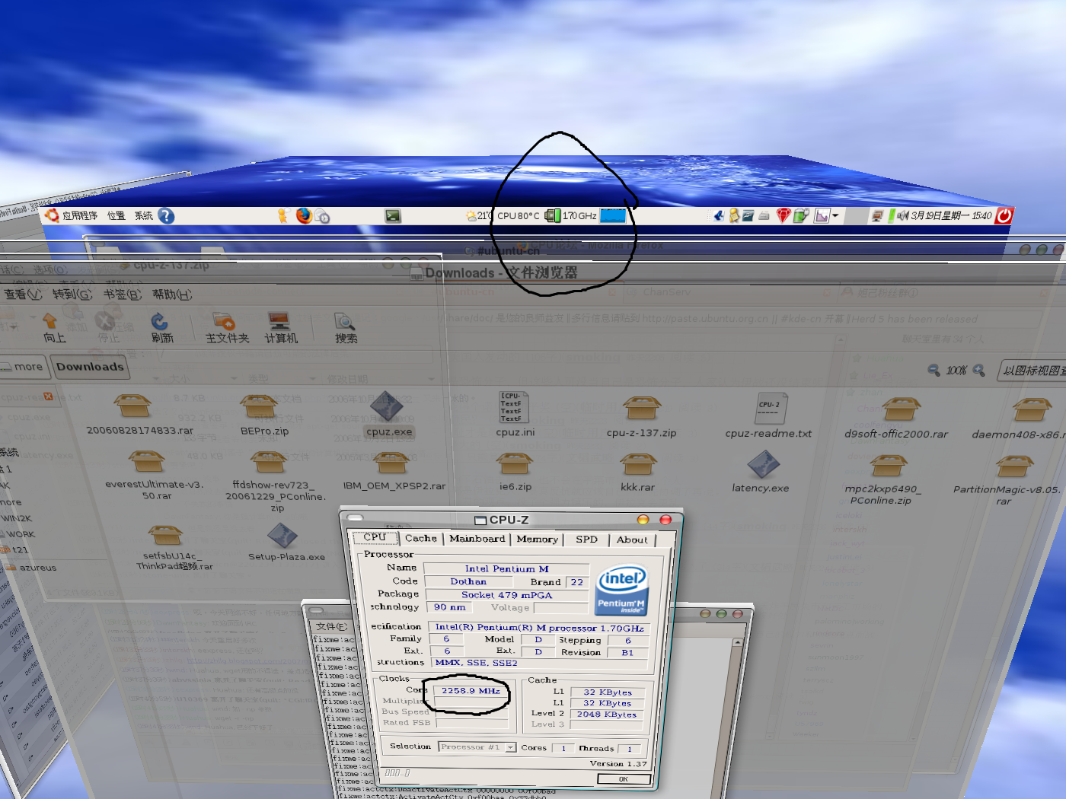Viewport: 1066px width, 799px height.
Task: Select the cpu-z-137.zip archive icon
Action: pyautogui.click(x=641, y=409)
